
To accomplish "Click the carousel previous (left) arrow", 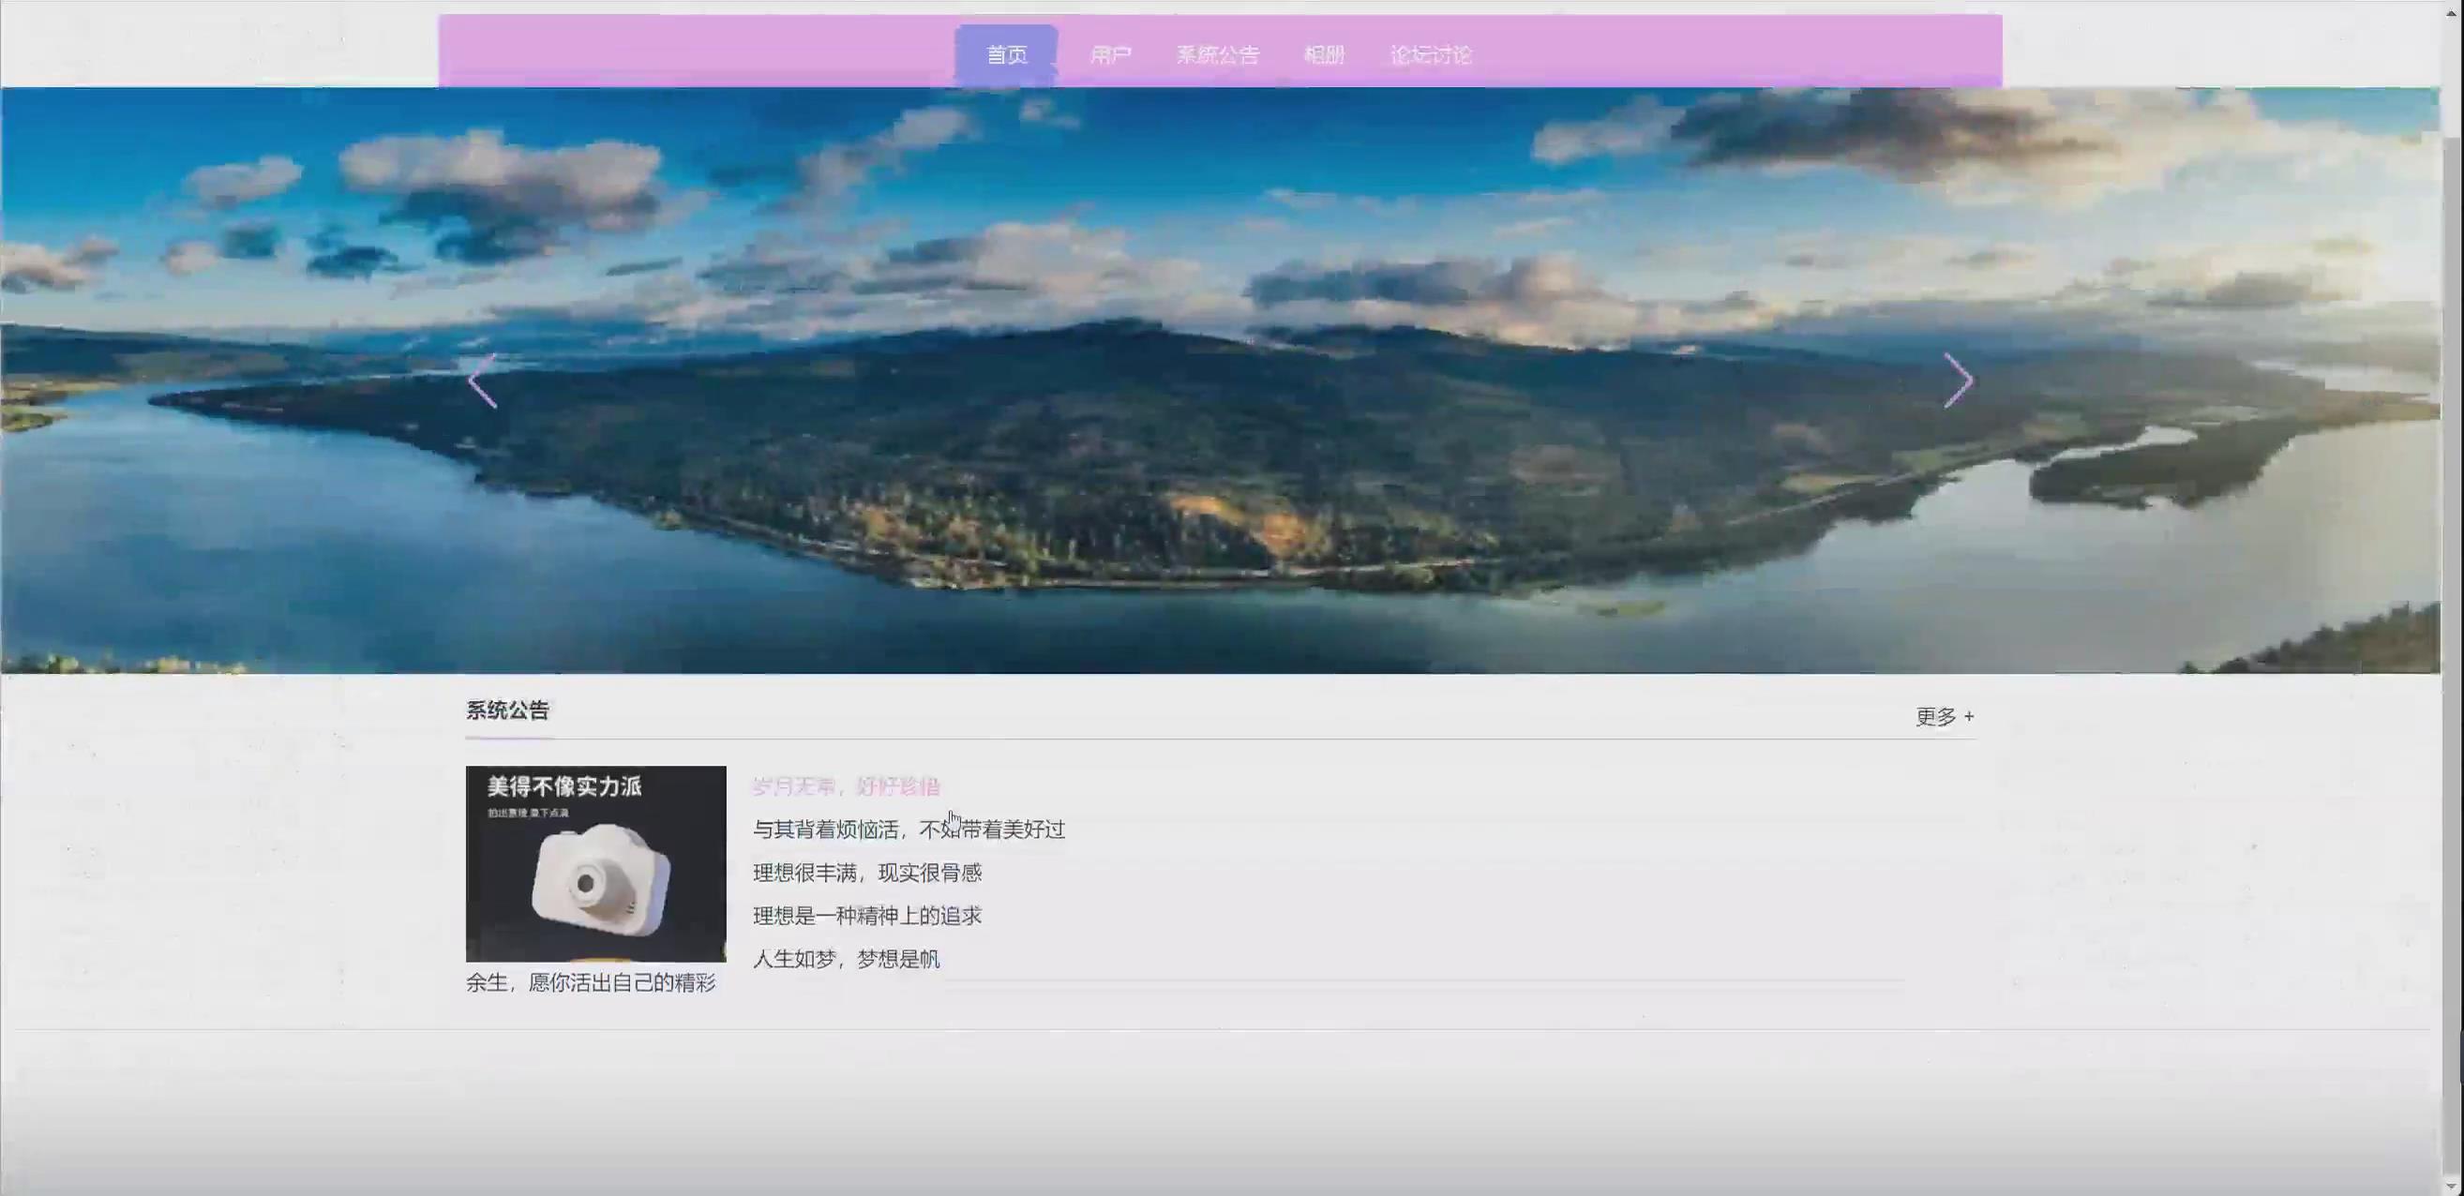I will pyautogui.click(x=483, y=381).
